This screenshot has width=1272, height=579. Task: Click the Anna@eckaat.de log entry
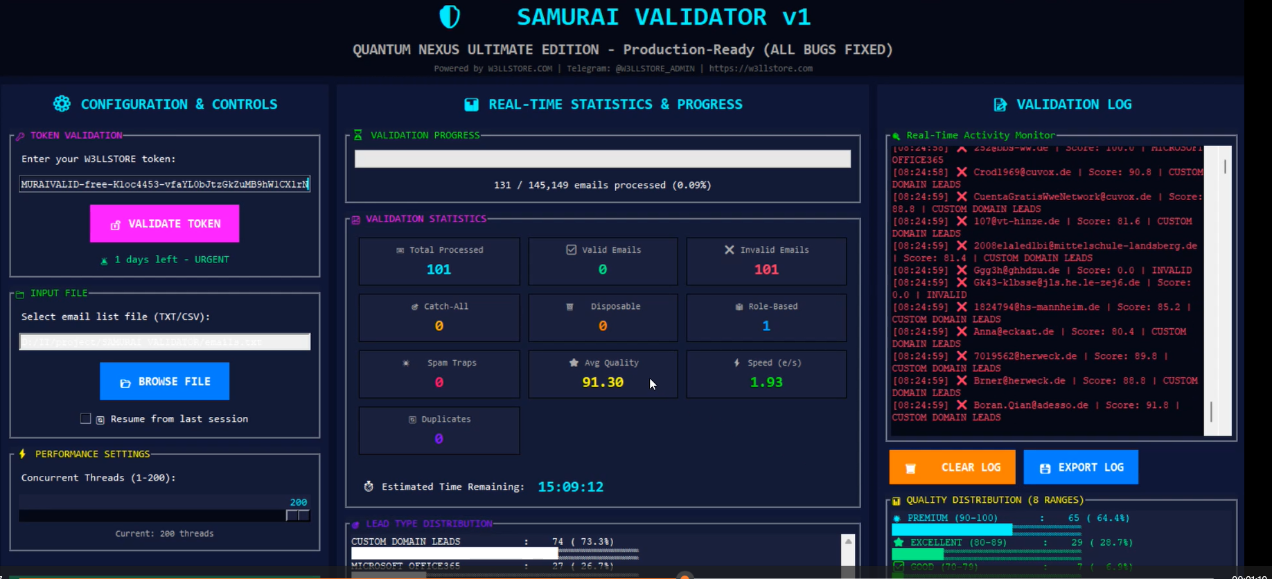point(1039,337)
